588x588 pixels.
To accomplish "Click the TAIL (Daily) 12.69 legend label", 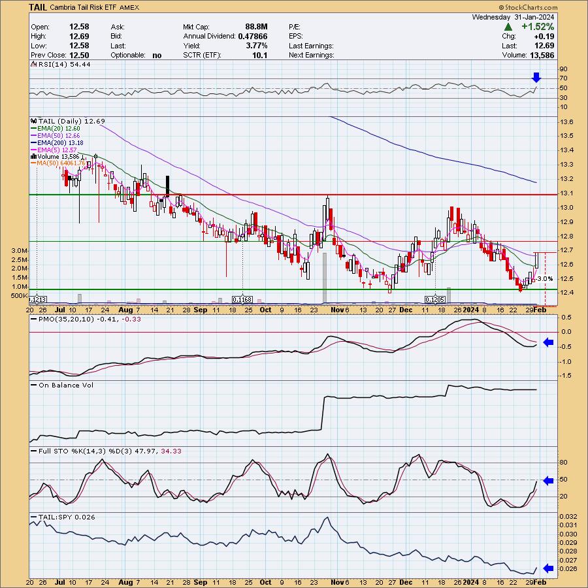I will 72,121.
